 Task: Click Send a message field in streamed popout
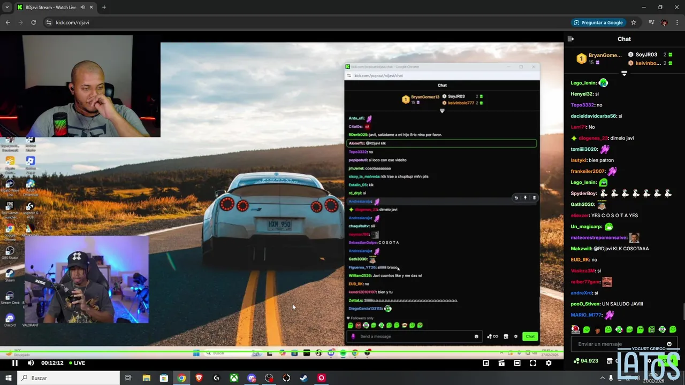tap(415, 336)
